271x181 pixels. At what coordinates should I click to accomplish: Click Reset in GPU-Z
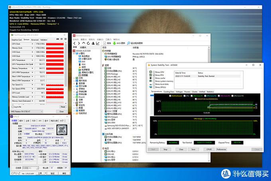pos(63,107)
